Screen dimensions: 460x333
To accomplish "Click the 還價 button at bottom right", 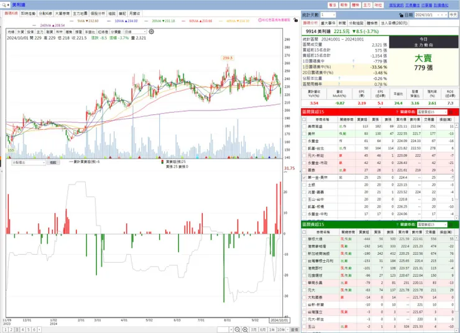I will 294,330.
